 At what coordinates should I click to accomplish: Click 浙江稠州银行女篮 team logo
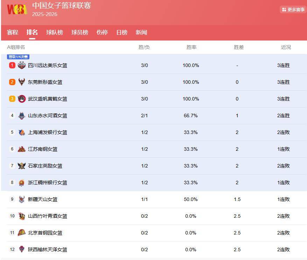click(x=22, y=183)
